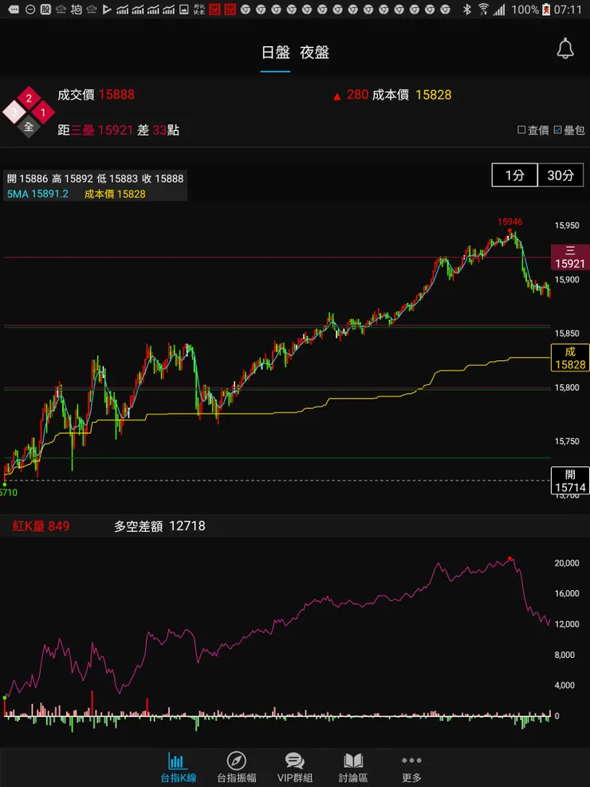Tap the red peak dot on 多空差額 chart
The image size is (590, 787).
pos(509,558)
